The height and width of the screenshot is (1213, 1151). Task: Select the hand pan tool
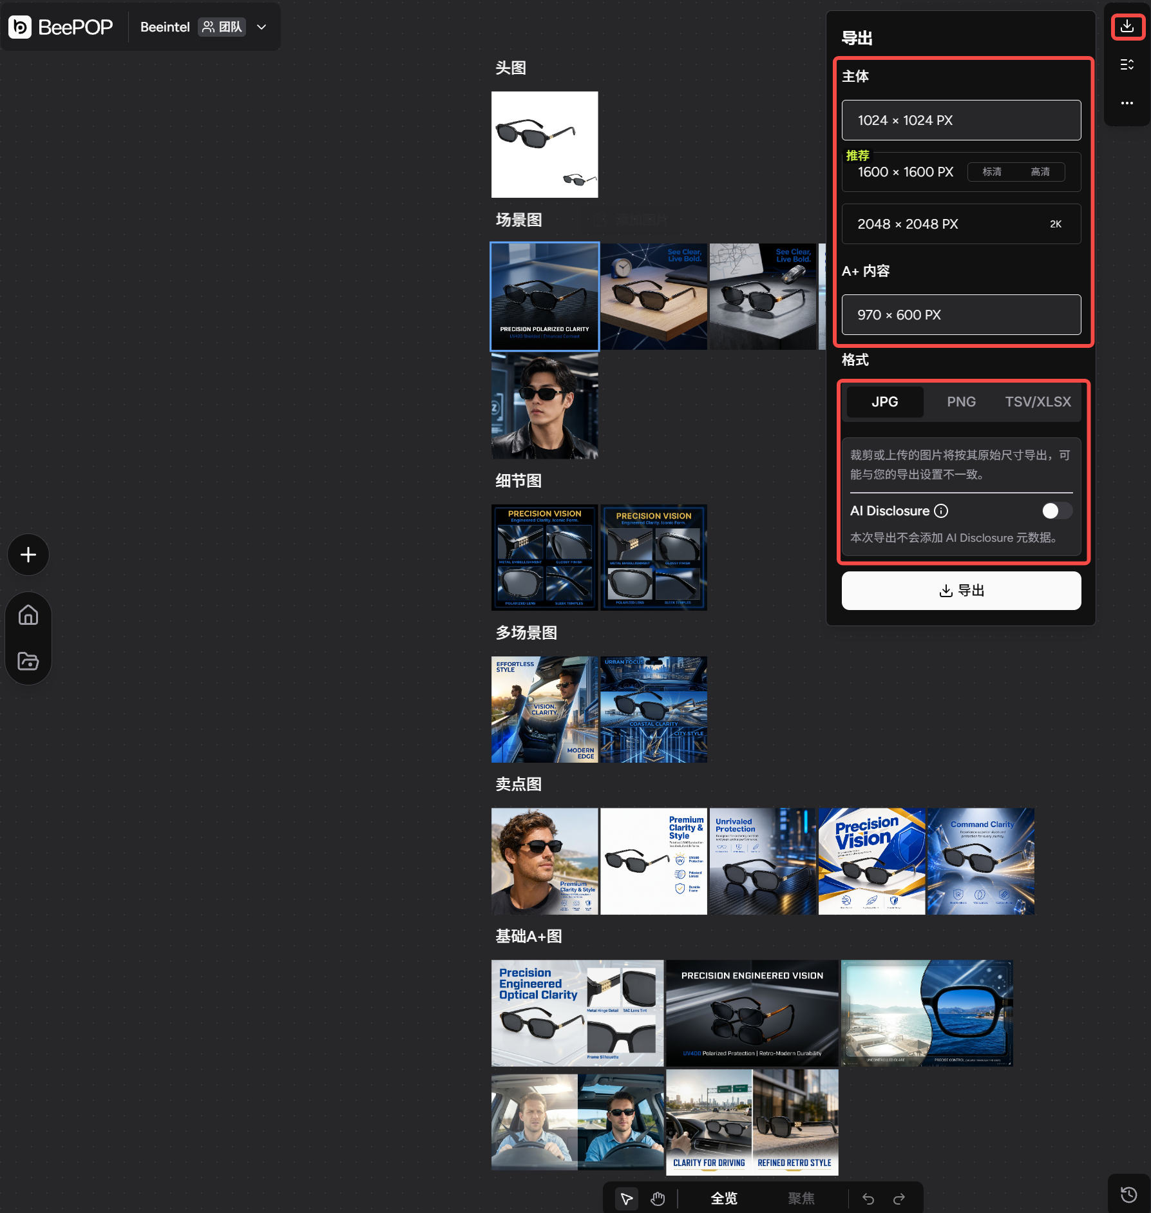coord(658,1198)
